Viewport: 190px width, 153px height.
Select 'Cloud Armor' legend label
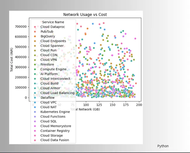pos(50,88)
